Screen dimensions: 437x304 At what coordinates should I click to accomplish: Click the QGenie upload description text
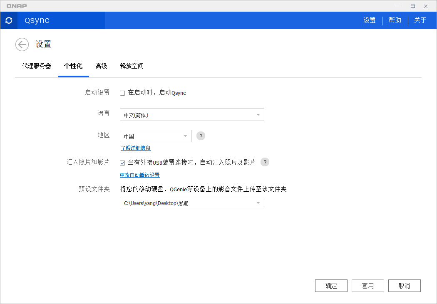(x=203, y=189)
